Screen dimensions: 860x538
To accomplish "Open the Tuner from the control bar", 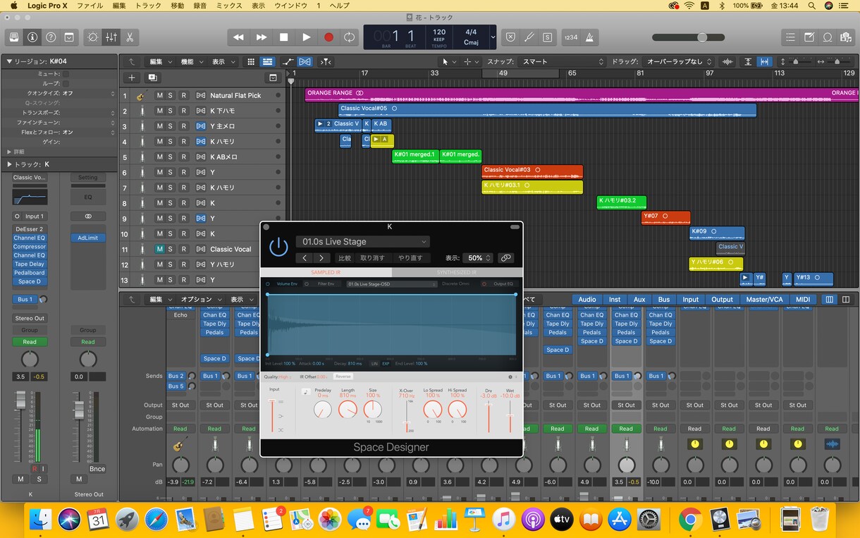I will pos(529,37).
